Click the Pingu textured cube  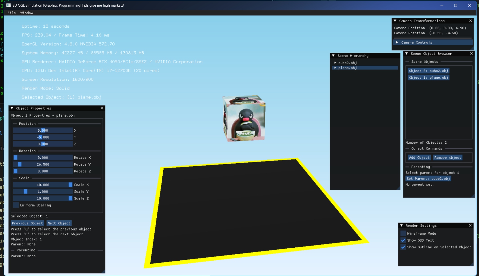pos(244,119)
